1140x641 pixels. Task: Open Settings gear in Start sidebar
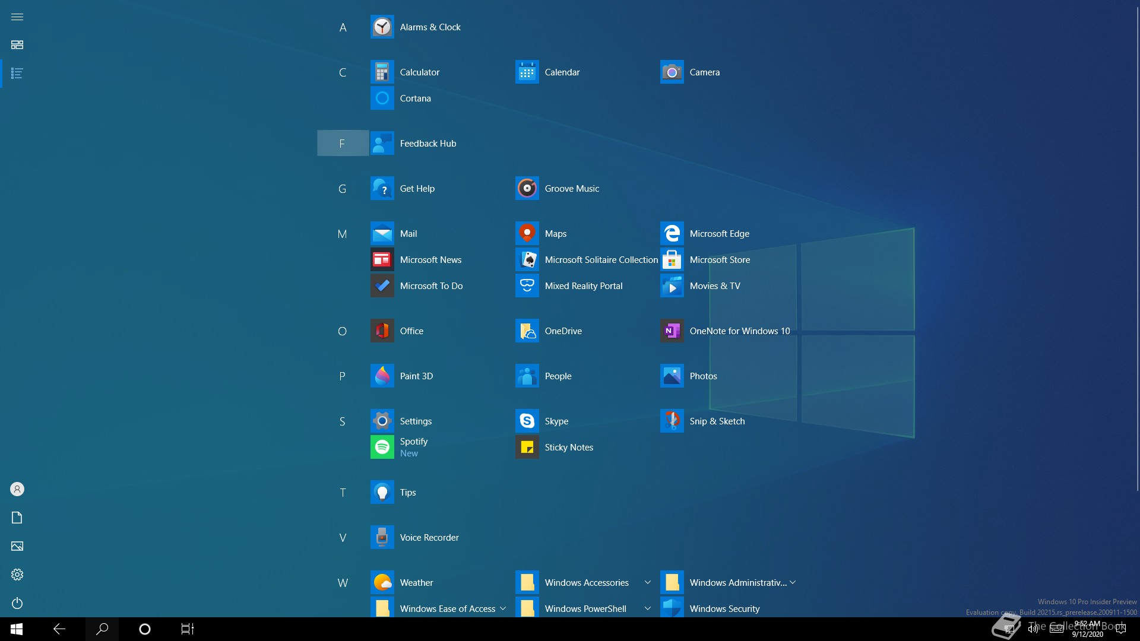(17, 575)
